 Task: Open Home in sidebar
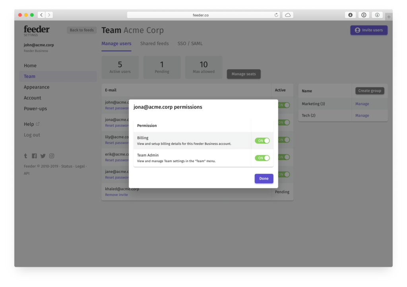click(x=30, y=66)
